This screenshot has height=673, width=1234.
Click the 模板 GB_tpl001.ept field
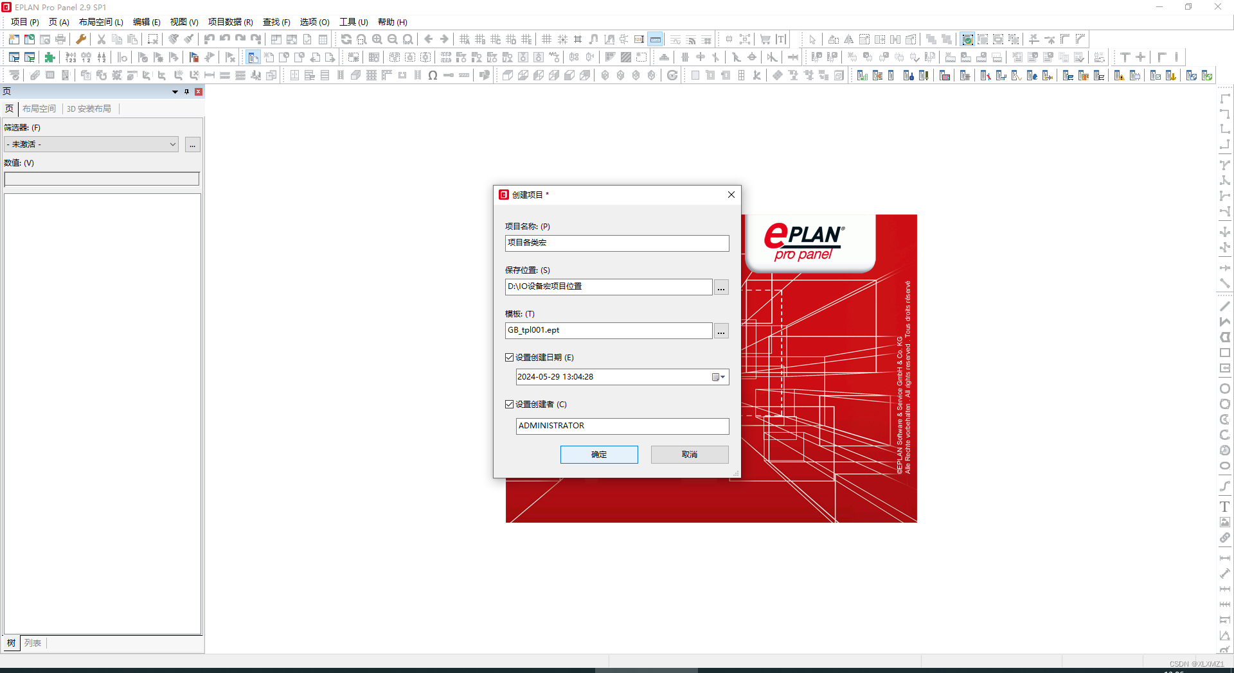(609, 331)
